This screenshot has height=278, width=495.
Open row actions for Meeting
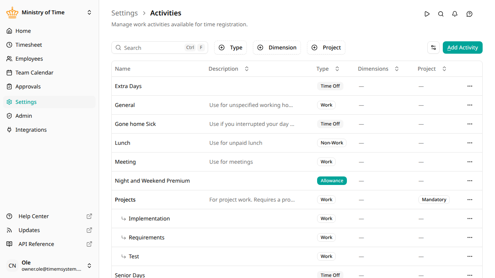(470, 162)
